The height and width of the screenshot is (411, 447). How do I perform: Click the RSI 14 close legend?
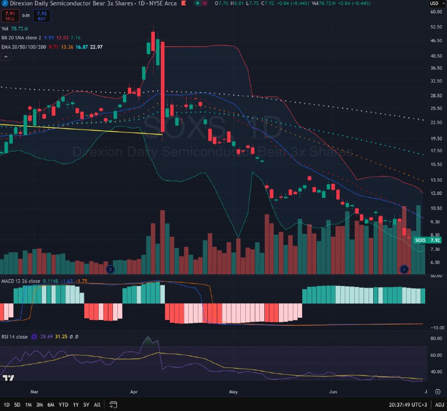(x=15, y=337)
